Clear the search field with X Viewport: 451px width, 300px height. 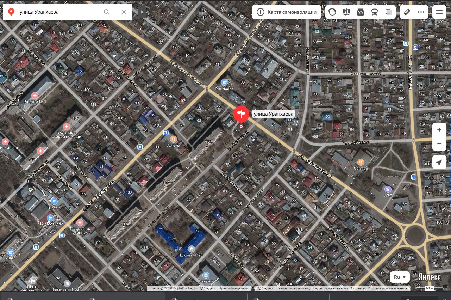coord(124,12)
